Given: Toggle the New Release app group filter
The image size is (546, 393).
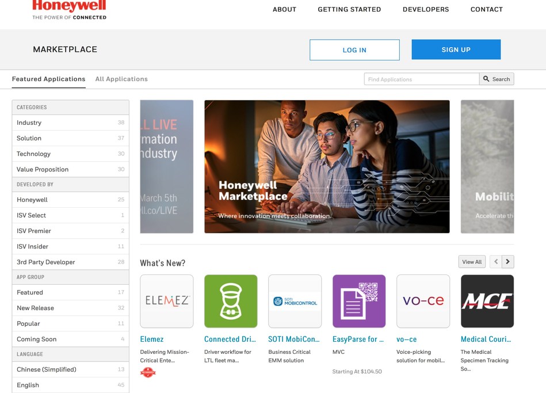Looking at the screenshot, I should [37, 308].
